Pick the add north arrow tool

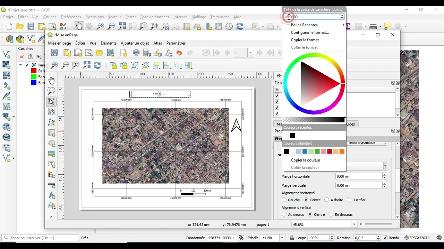51,196
